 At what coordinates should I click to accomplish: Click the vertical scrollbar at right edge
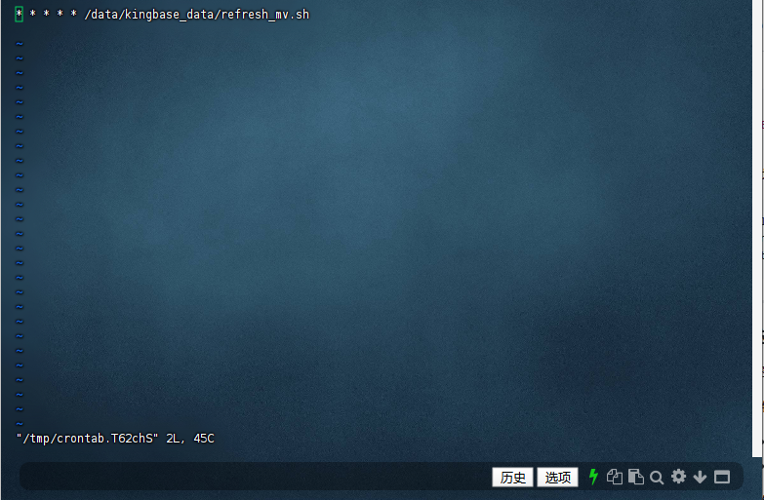[757, 228]
